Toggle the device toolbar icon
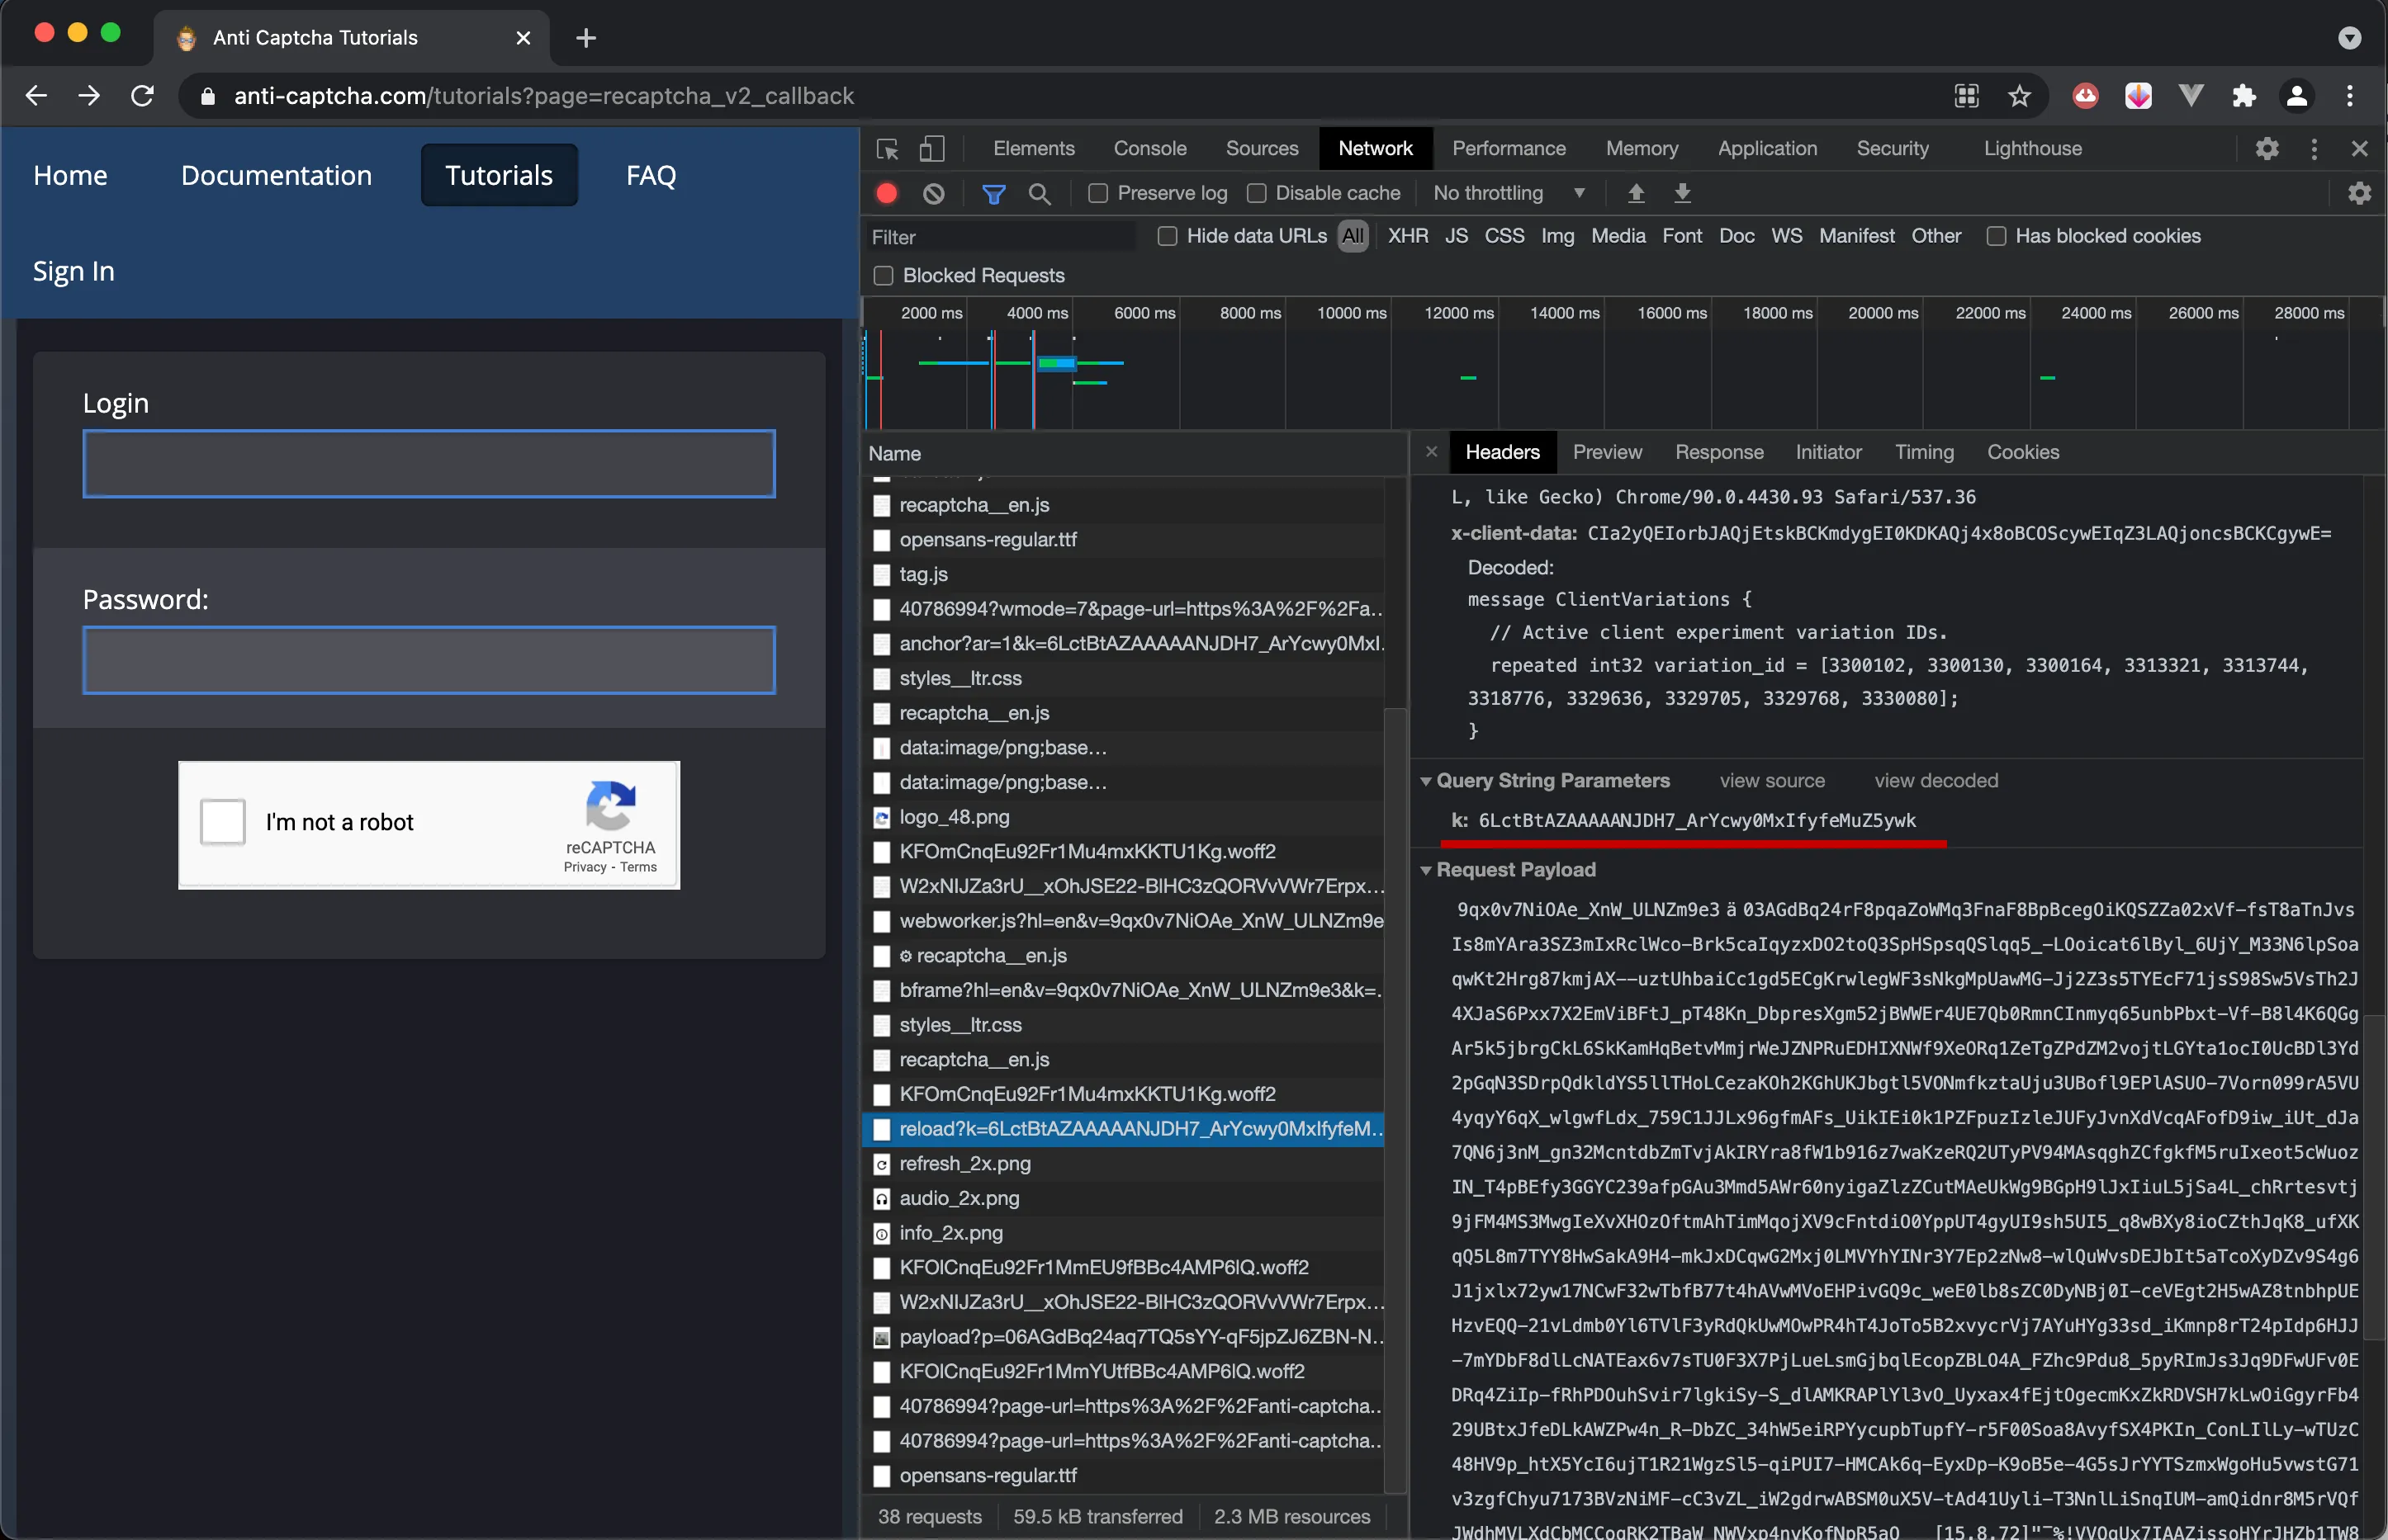Viewport: 2388px width, 1540px height. [x=931, y=149]
